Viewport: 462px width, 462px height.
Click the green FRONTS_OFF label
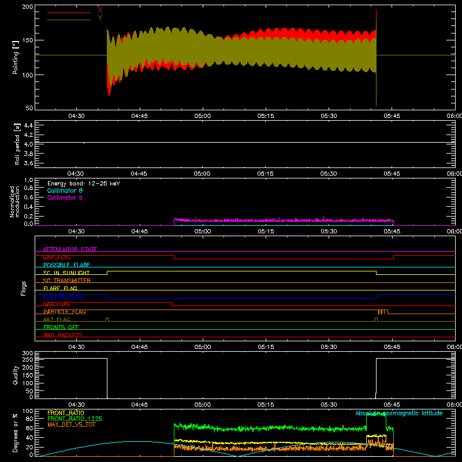click(x=61, y=327)
